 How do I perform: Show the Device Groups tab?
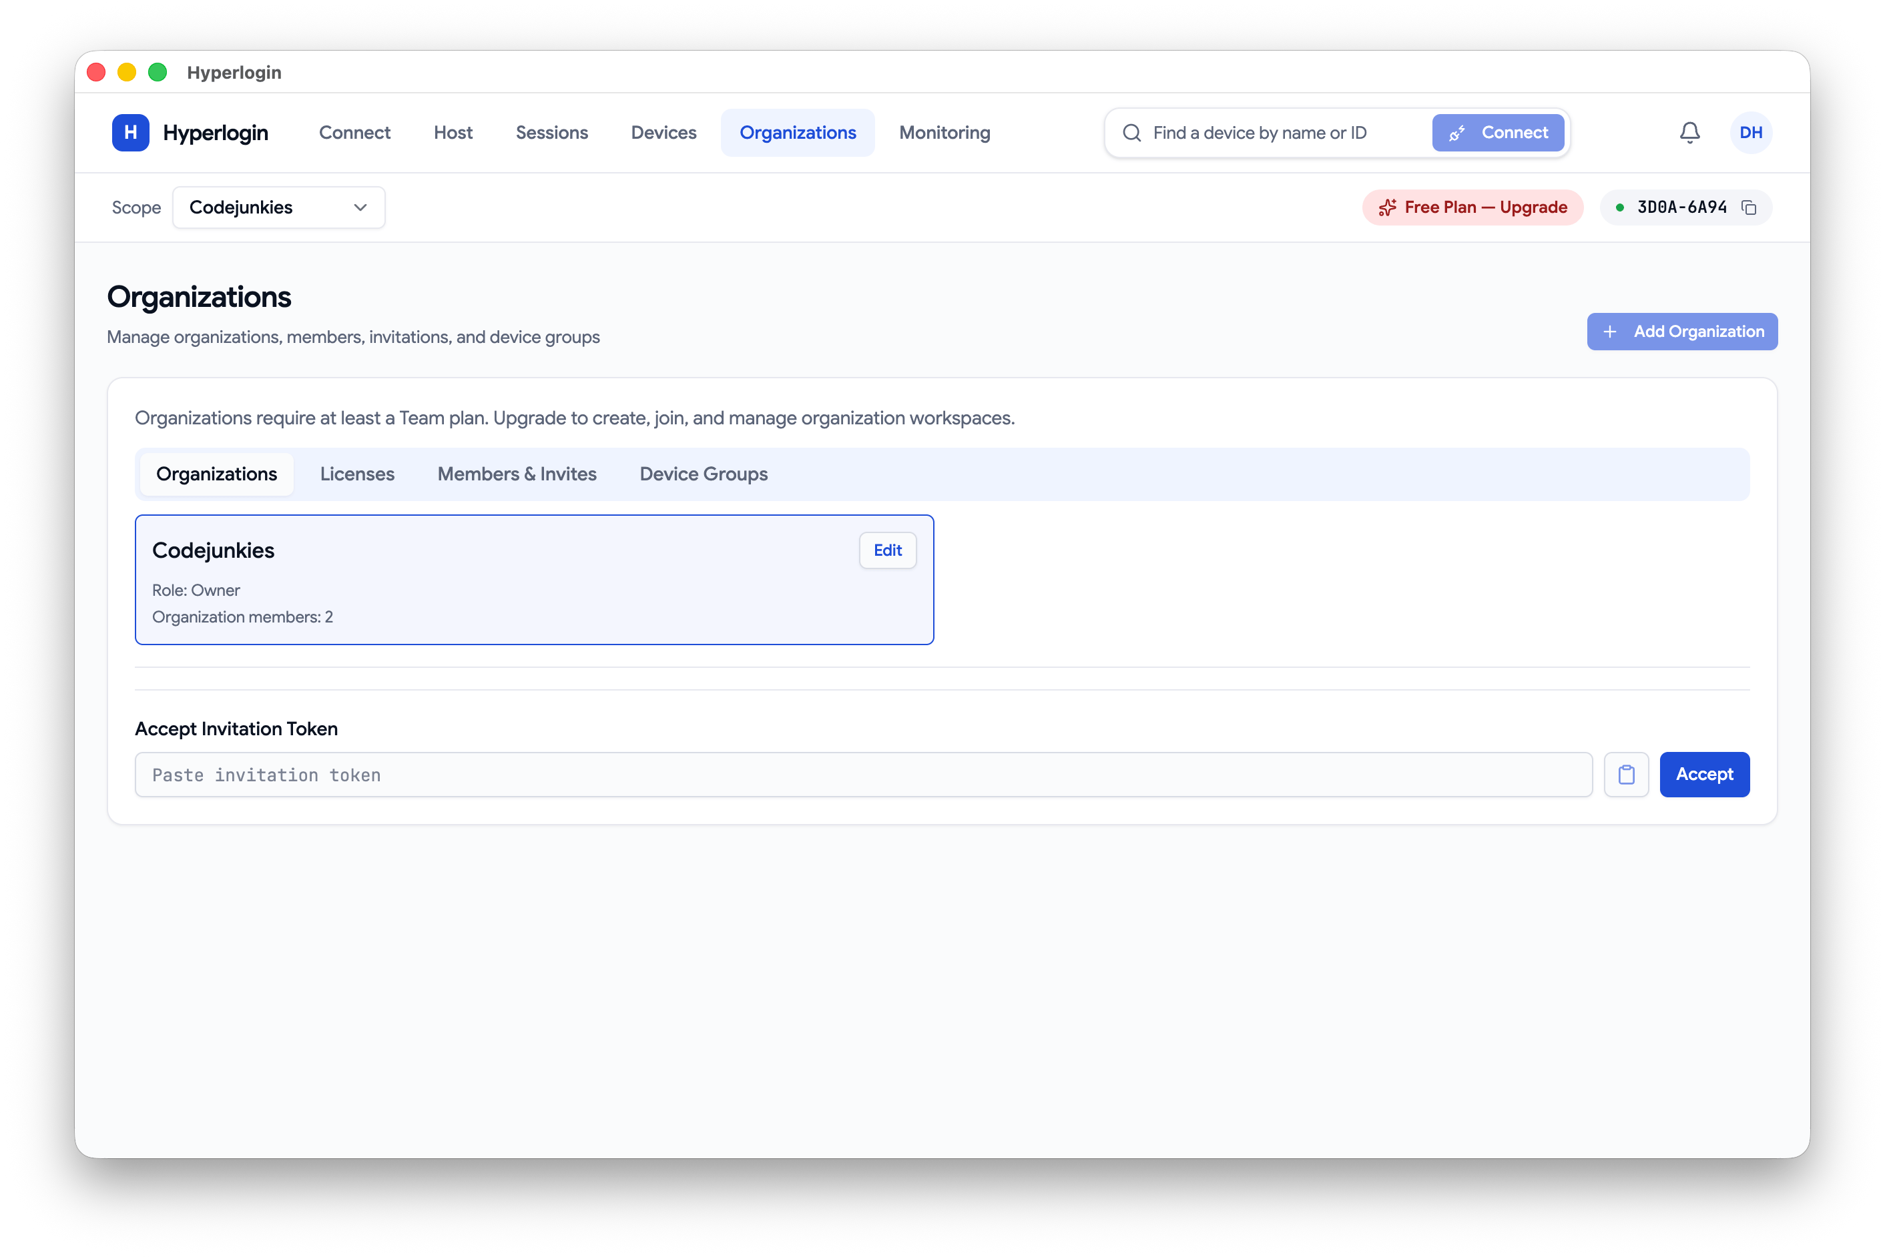[703, 474]
